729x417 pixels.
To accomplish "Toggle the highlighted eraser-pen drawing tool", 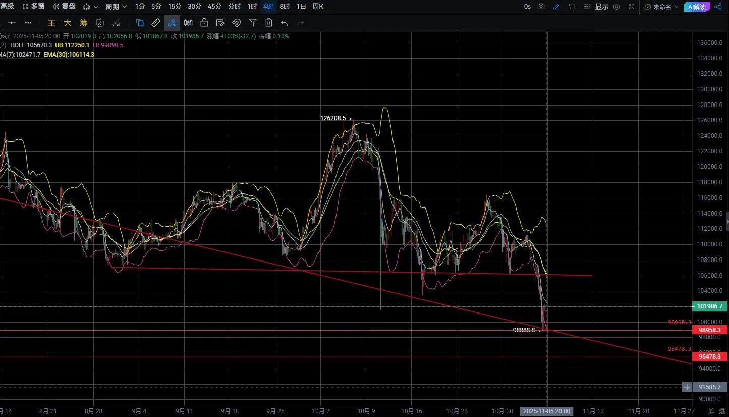I will [x=172, y=23].
